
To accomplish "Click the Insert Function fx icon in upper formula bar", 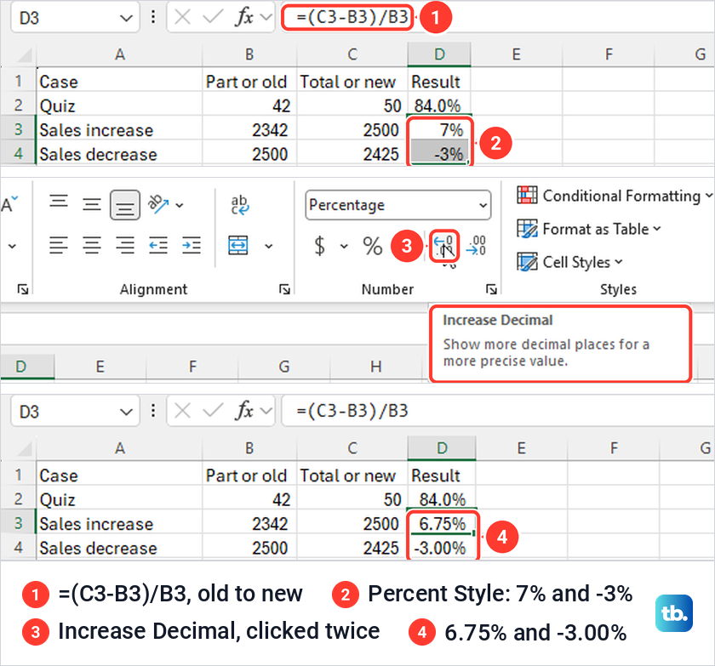I will point(244,17).
